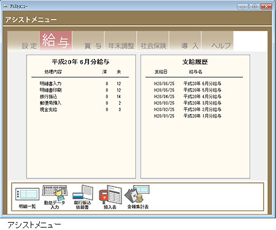The width and height of the screenshot is (276, 230).
Task: Select the 現金支給 processing row
Action: (80, 110)
